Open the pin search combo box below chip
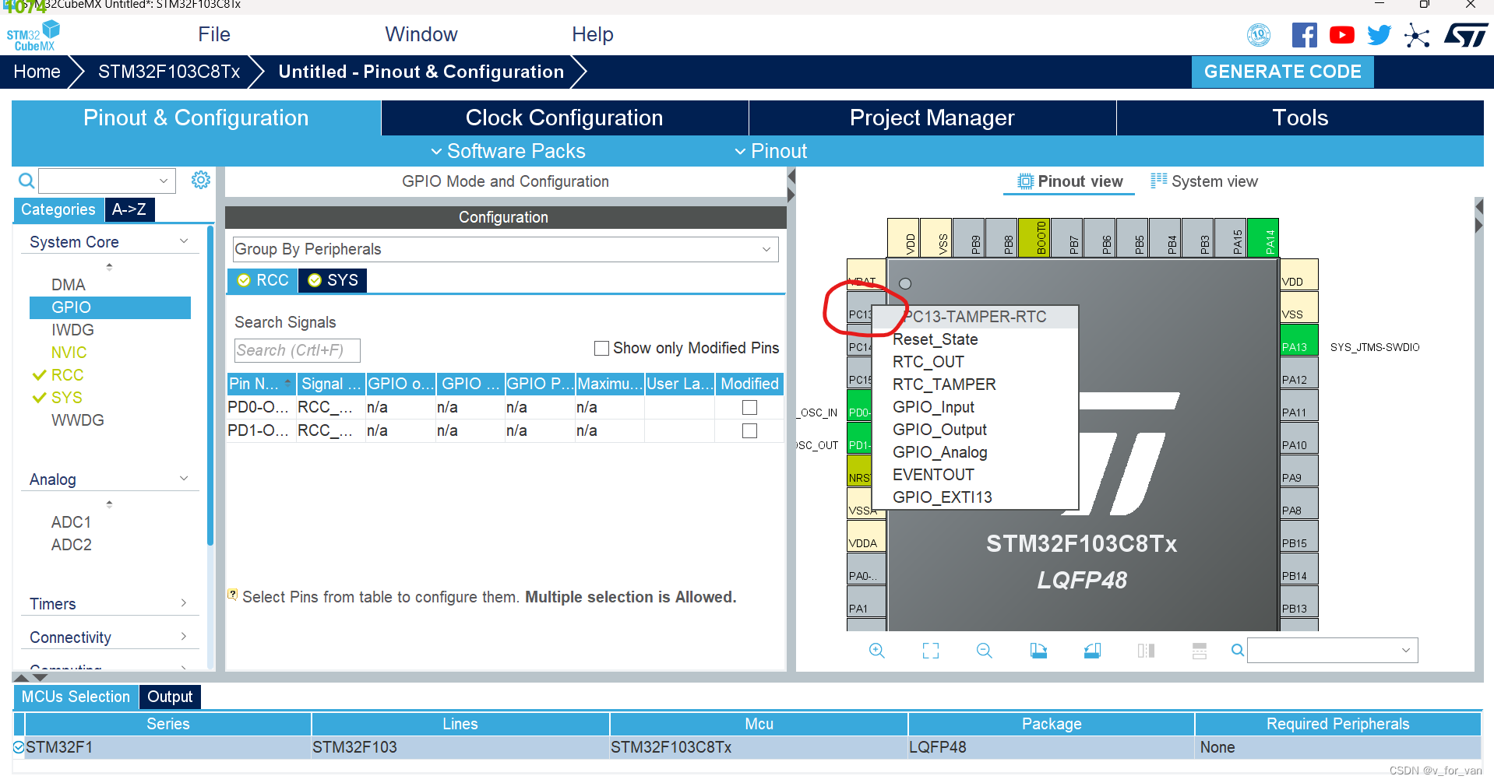Screen dimensions: 1494x783 click(1332, 650)
